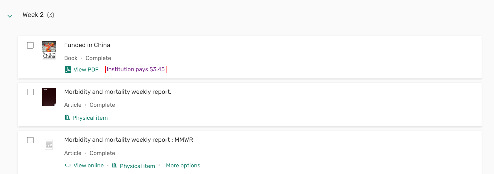Click Physical item link under second article

tap(90, 118)
